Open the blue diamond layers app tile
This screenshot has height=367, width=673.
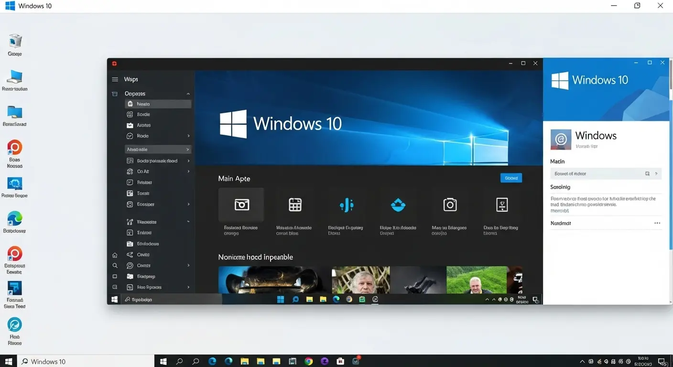398,205
